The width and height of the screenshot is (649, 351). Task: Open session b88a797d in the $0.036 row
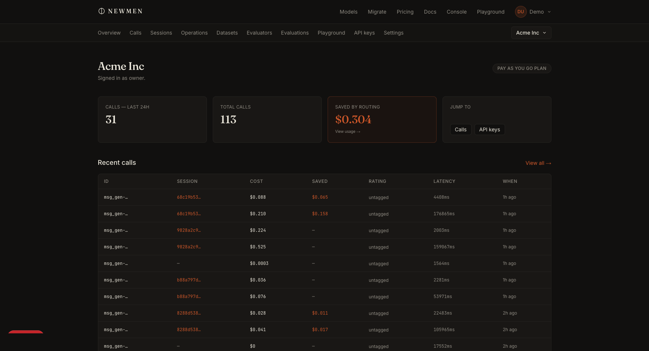189,280
